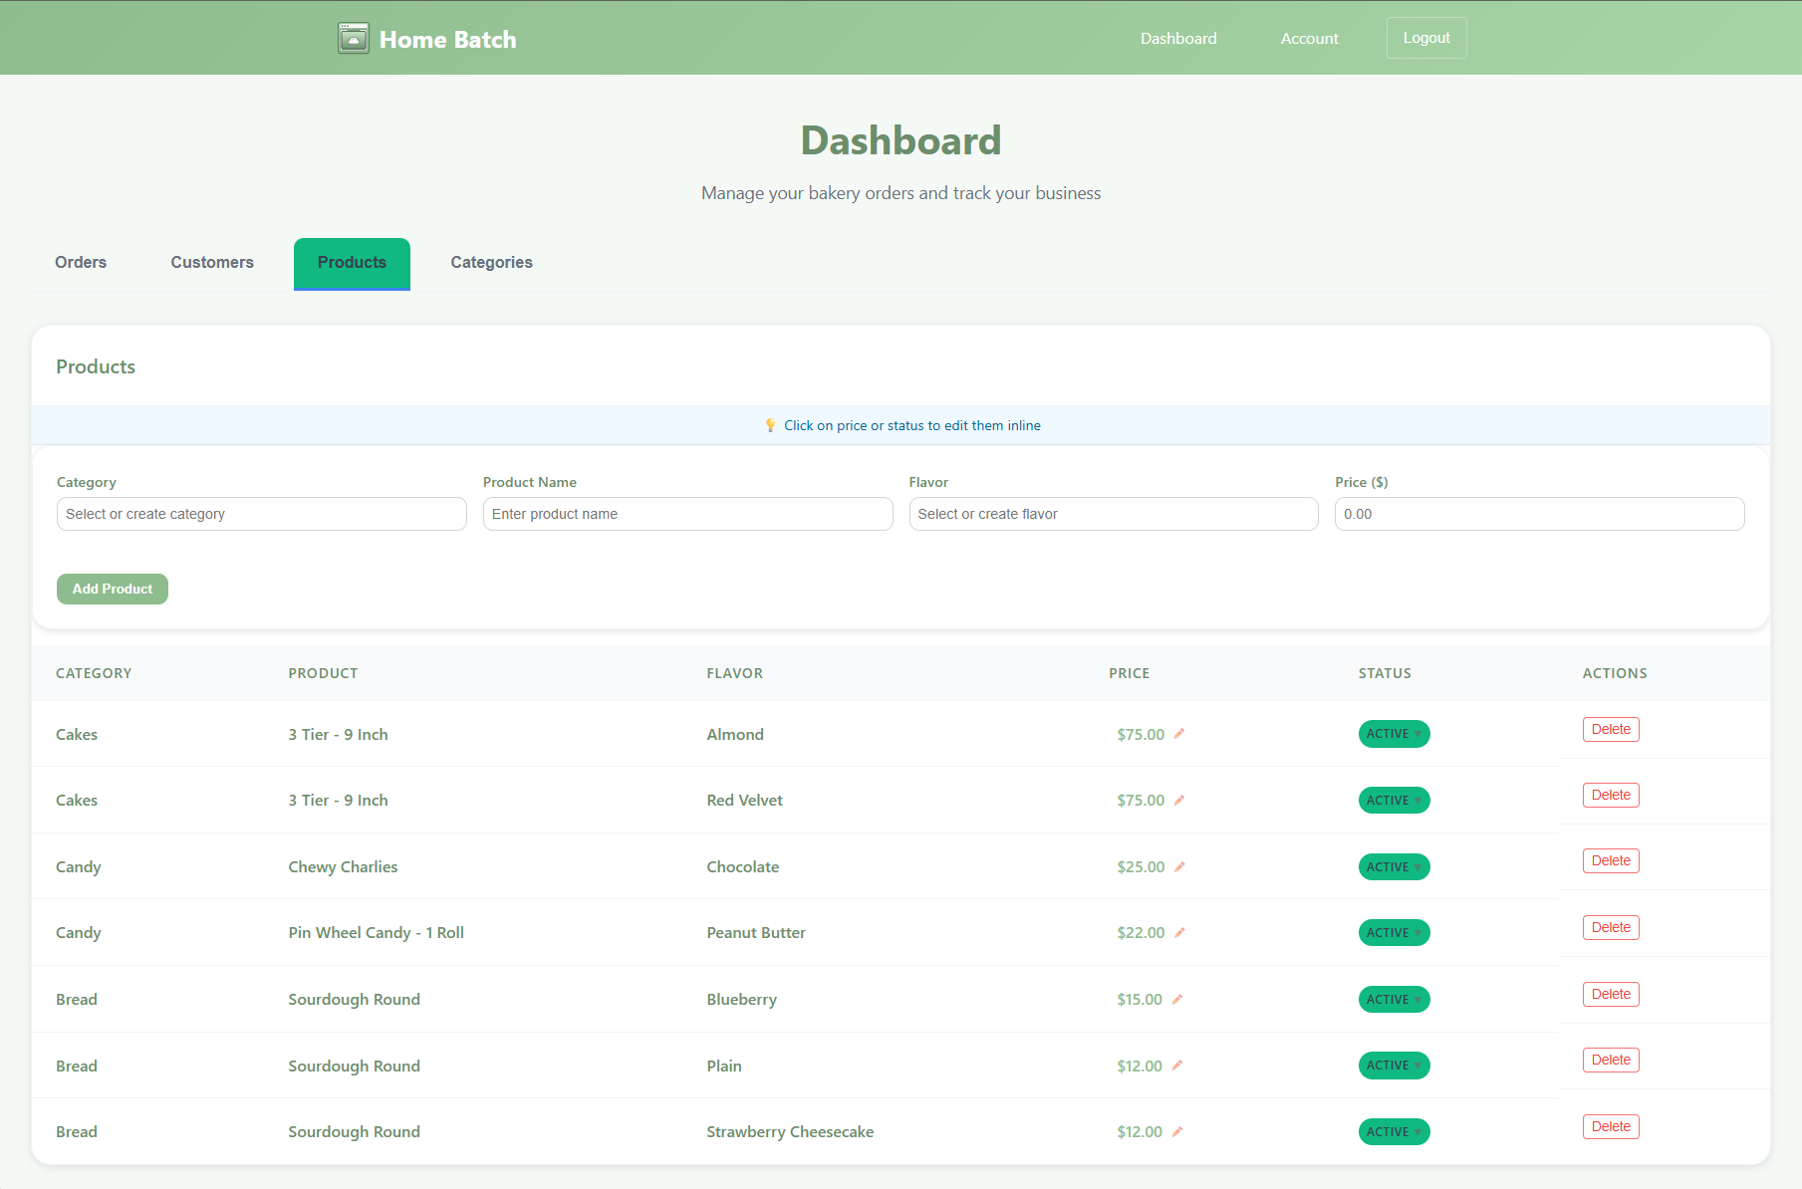Image resolution: width=1802 pixels, height=1189 pixels.
Task: Click the Chewy Charlies product name
Action: pos(343,866)
